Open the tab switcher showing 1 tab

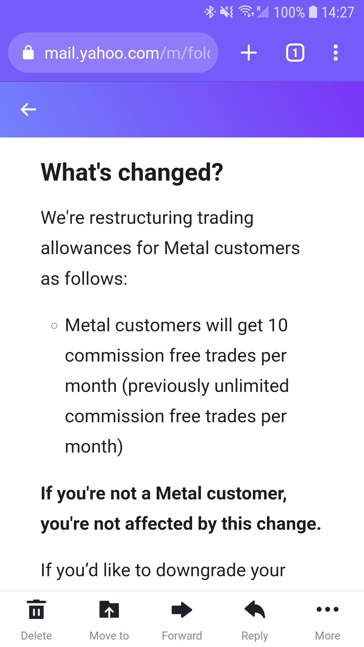coord(295,53)
